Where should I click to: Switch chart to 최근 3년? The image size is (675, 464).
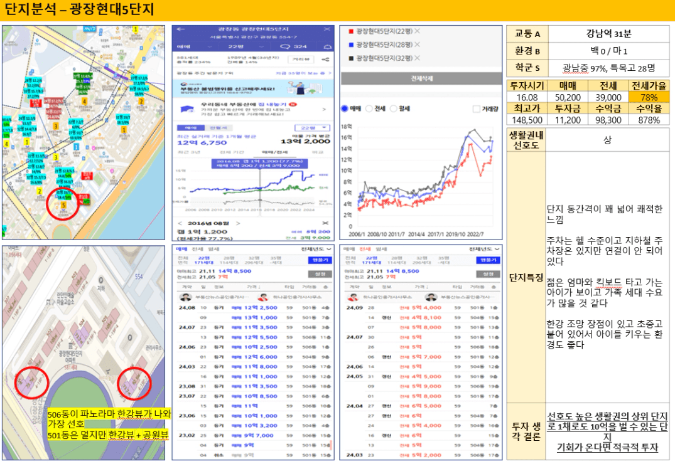coord(189,152)
